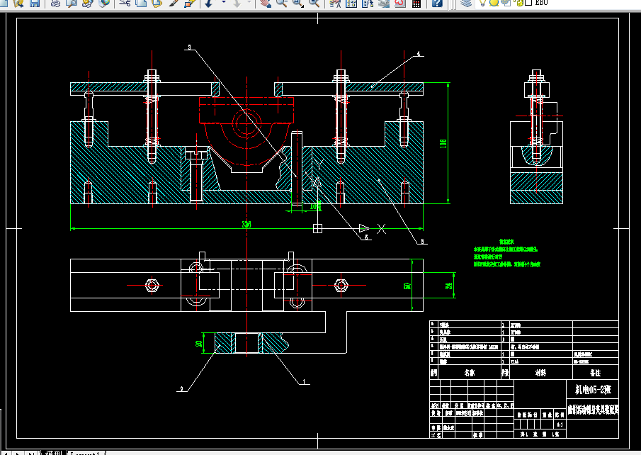Expand the Undo history dropdown arrow
Viewport: 641px width, 455px height.
pos(223,4)
